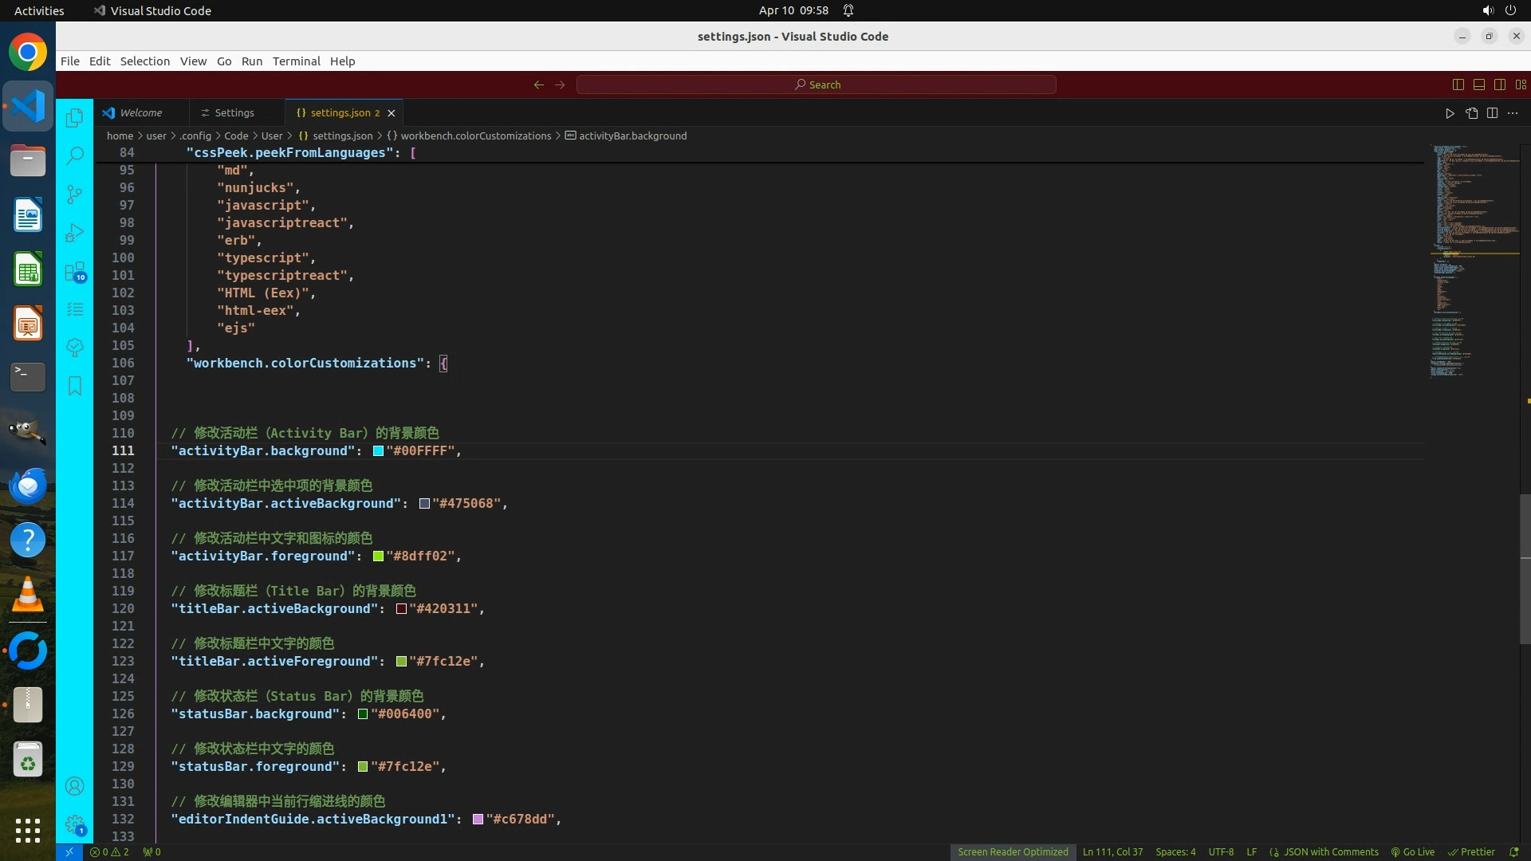Open the editor More Actions ellipsis menu

tap(1513, 113)
